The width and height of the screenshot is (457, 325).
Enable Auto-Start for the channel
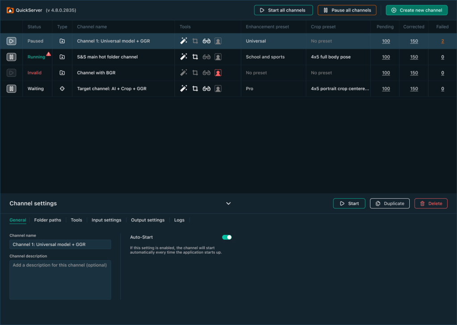[227, 237]
